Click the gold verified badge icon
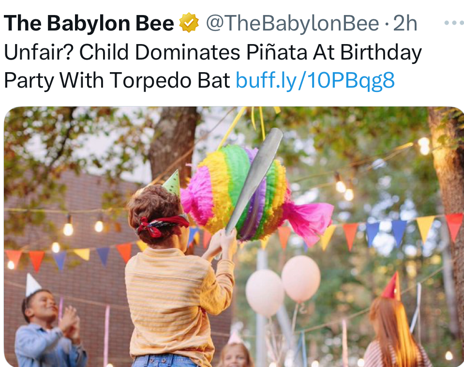 point(189,22)
